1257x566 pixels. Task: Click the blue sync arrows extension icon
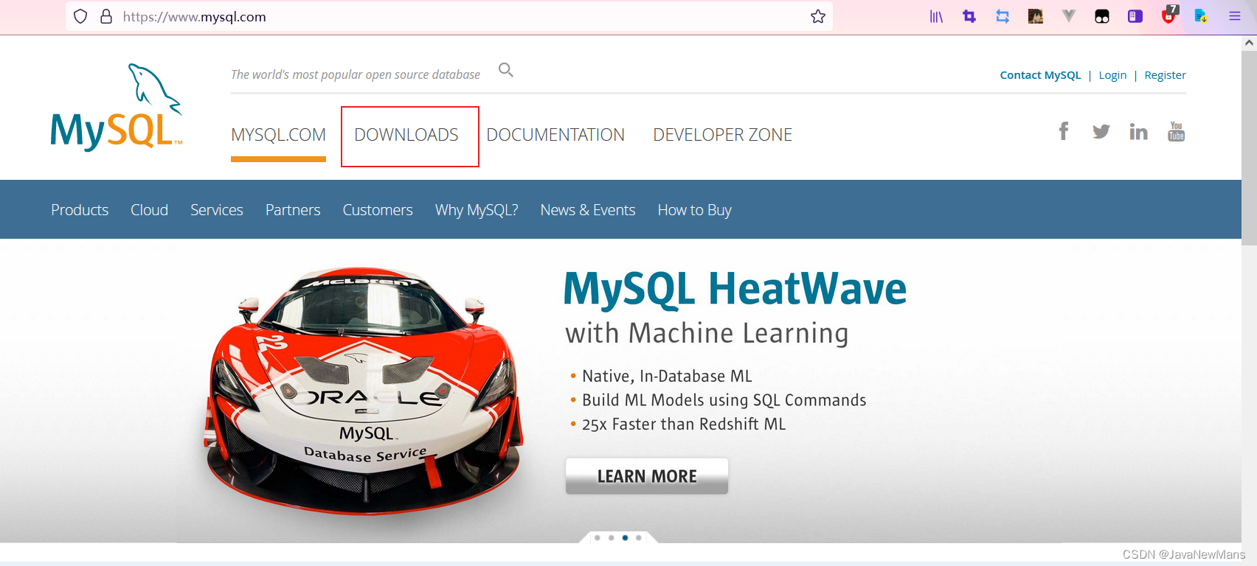pos(1003,16)
